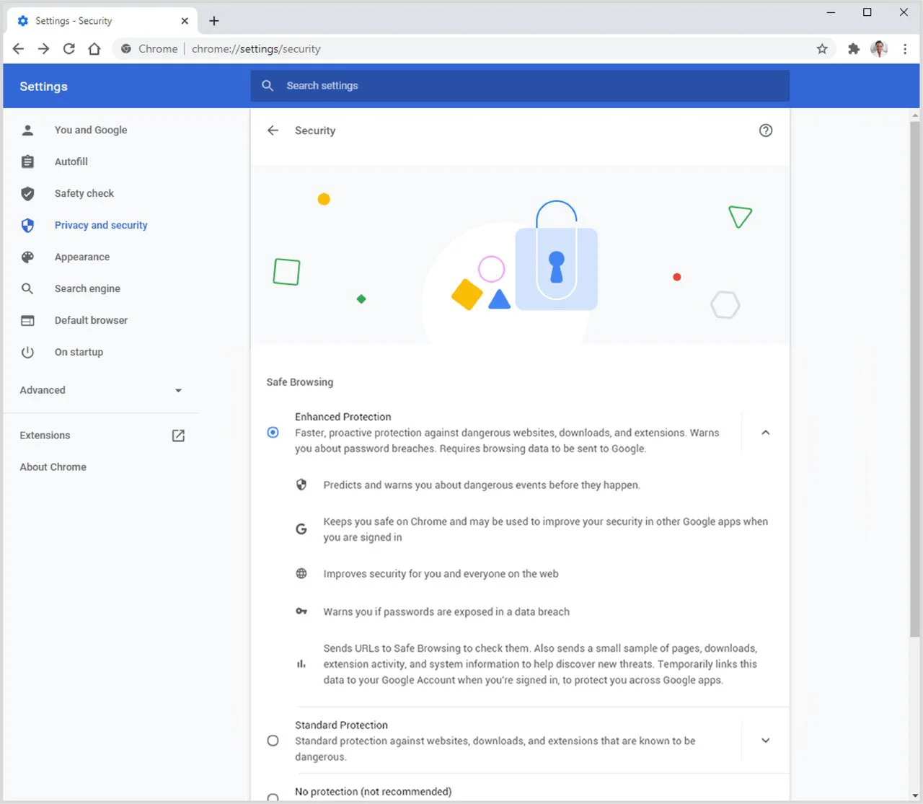Image resolution: width=923 pixels, height=804 pixels.
Task: Click the Standard Protection title text
Action: coord(341,725)
